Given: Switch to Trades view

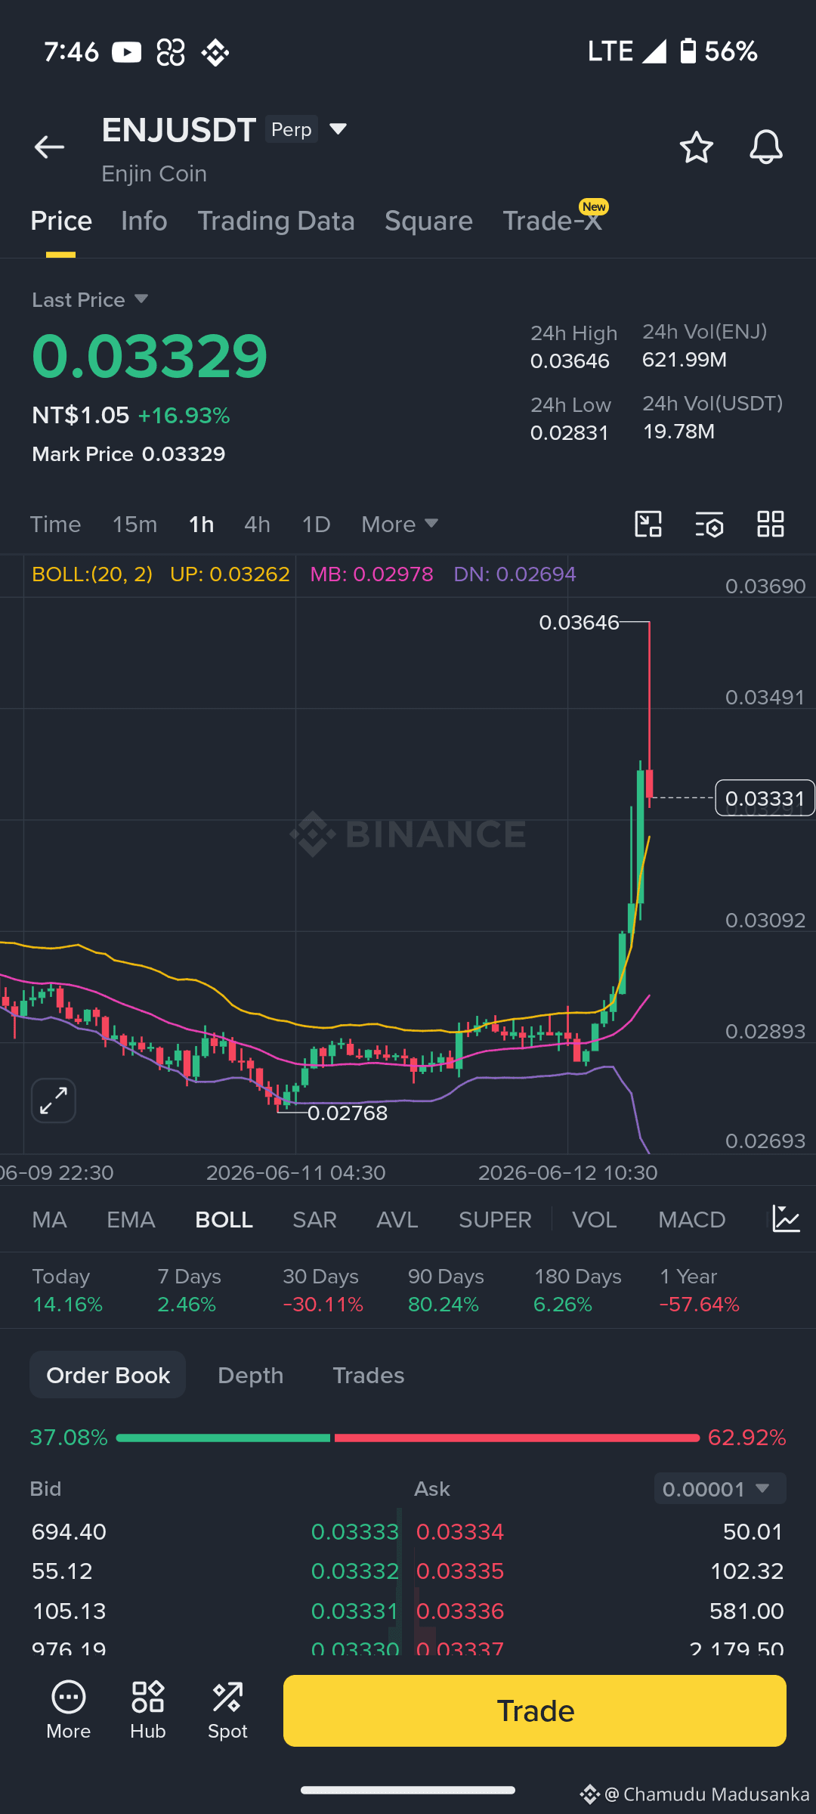Looking at the screenshot, I should tap(368, 1375).
